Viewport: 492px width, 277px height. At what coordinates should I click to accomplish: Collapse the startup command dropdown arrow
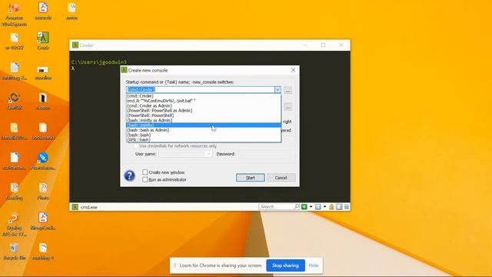pos(278,90)
